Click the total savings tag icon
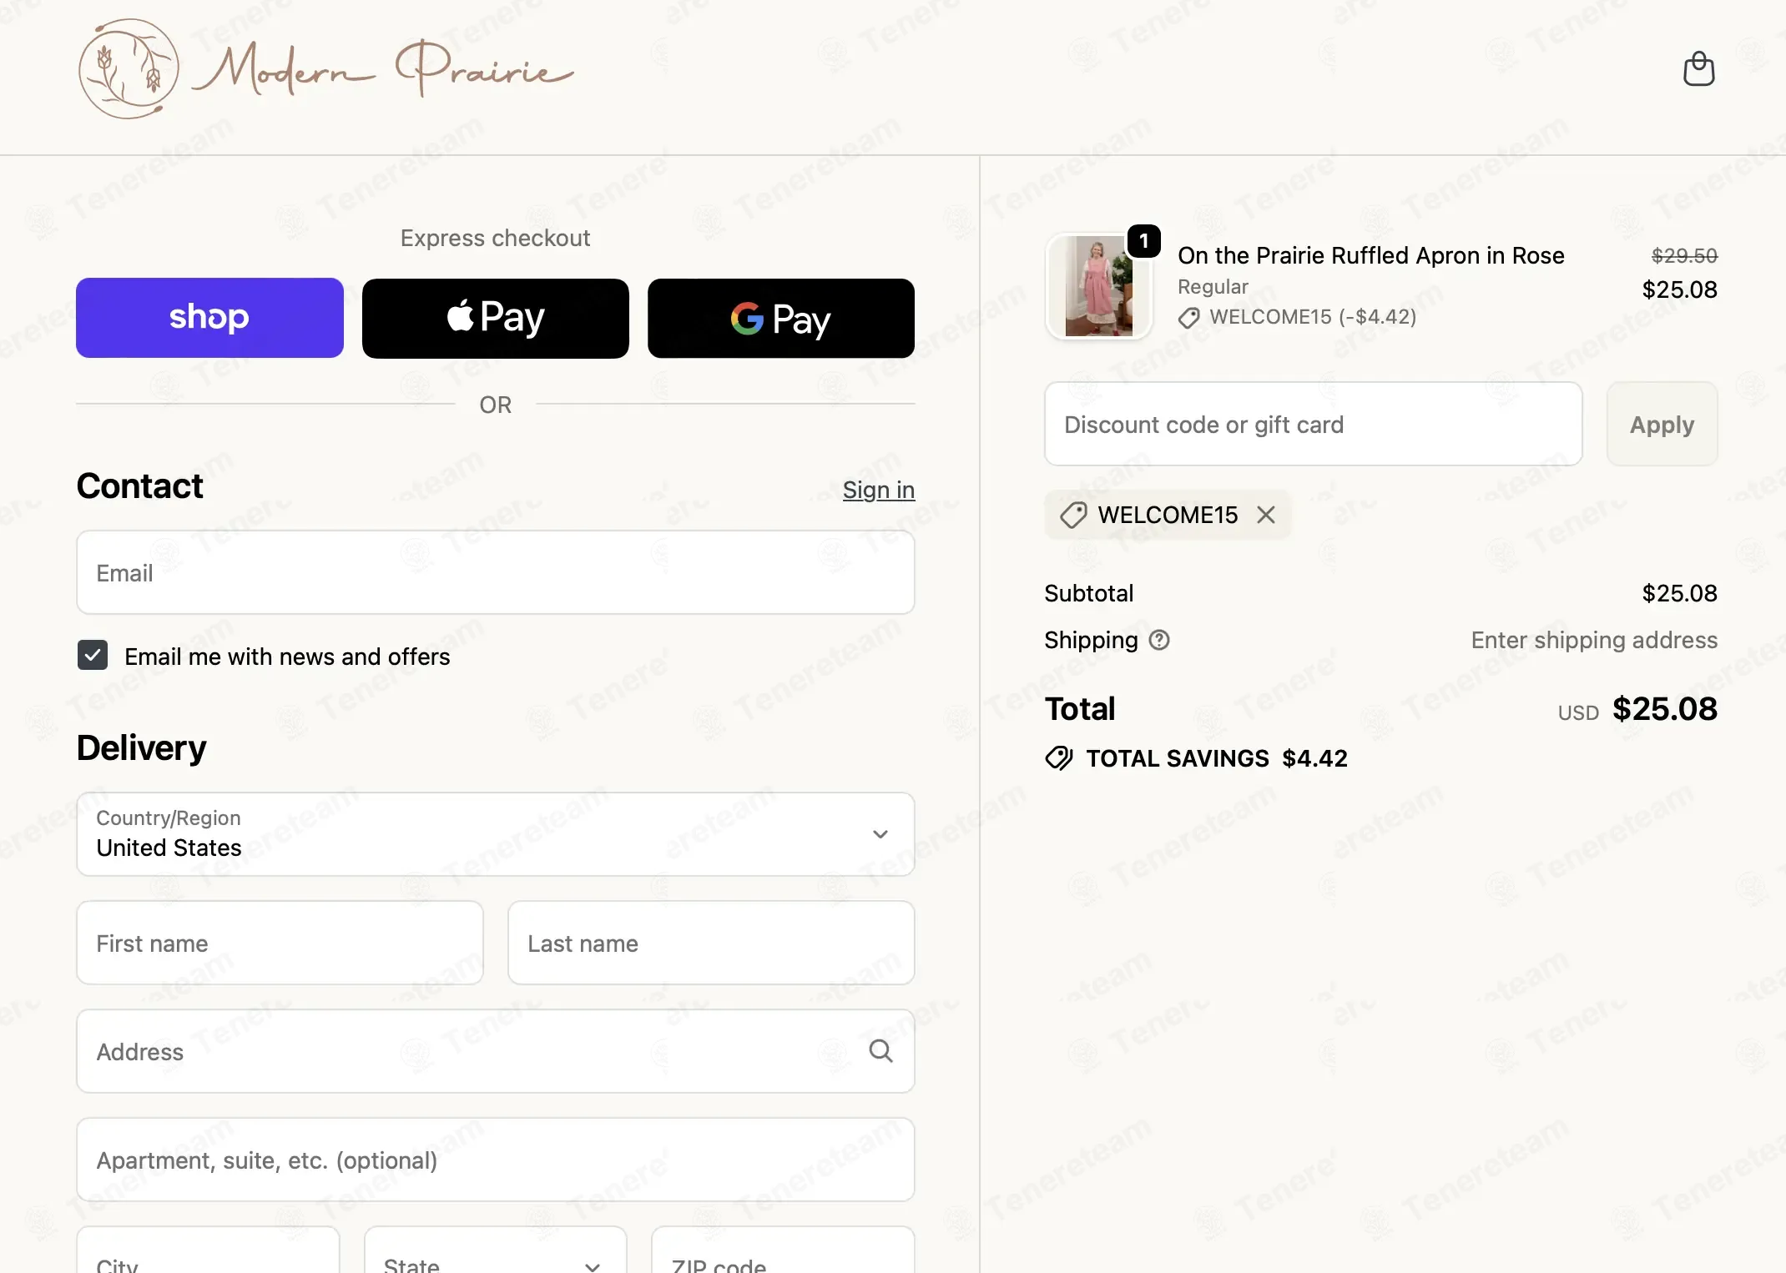This screenshot has height=1273, width=1786. pos(1059,758)
